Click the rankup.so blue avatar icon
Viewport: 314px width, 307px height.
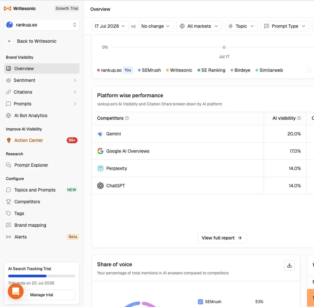pos(10,25)
